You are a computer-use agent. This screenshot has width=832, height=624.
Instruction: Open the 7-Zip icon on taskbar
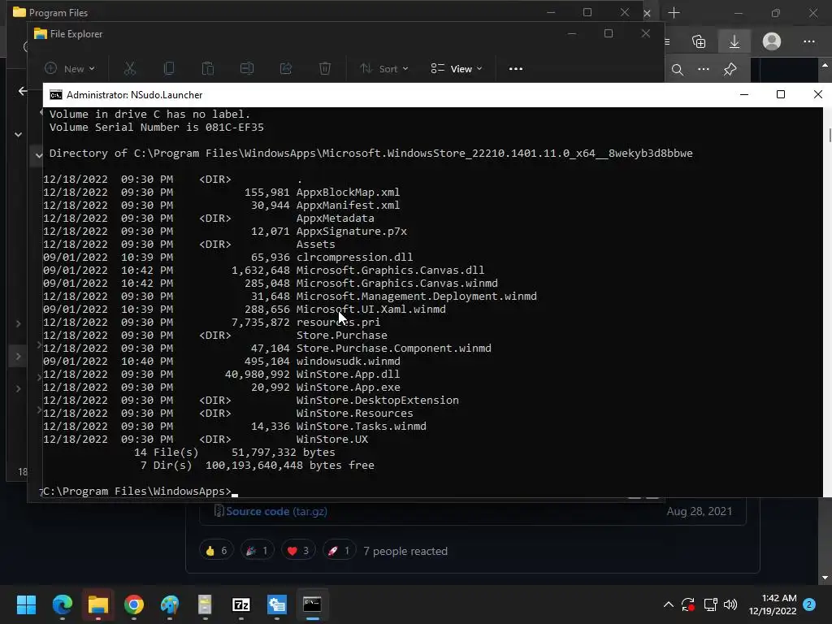(240, 604)
